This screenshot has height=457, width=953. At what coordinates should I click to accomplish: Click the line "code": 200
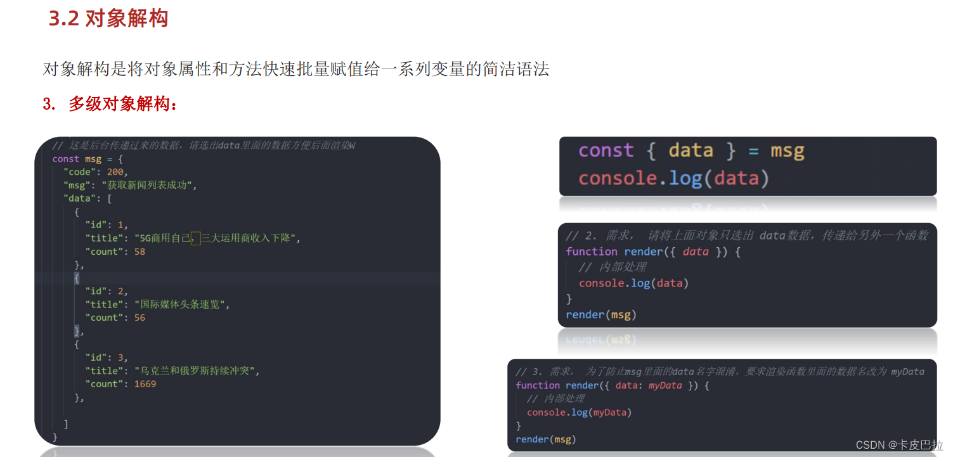(x=96, y=172)
